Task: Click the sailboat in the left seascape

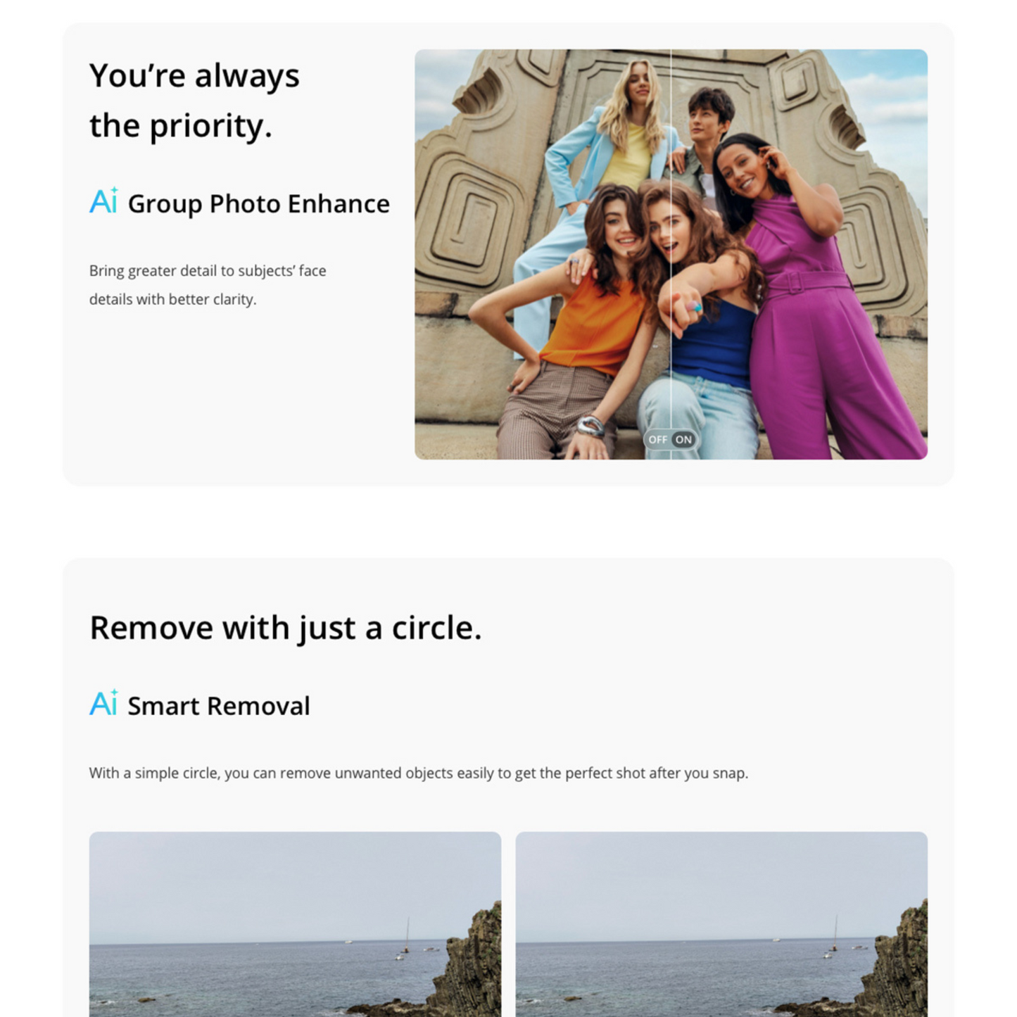Action: pyautogui.click(x=405, y=939)
